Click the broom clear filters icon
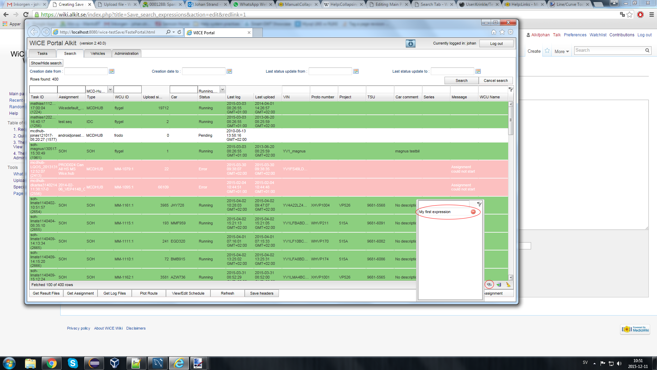Image resolution: width=657 pixels, height=370 pixels. (x=508, y=285)
